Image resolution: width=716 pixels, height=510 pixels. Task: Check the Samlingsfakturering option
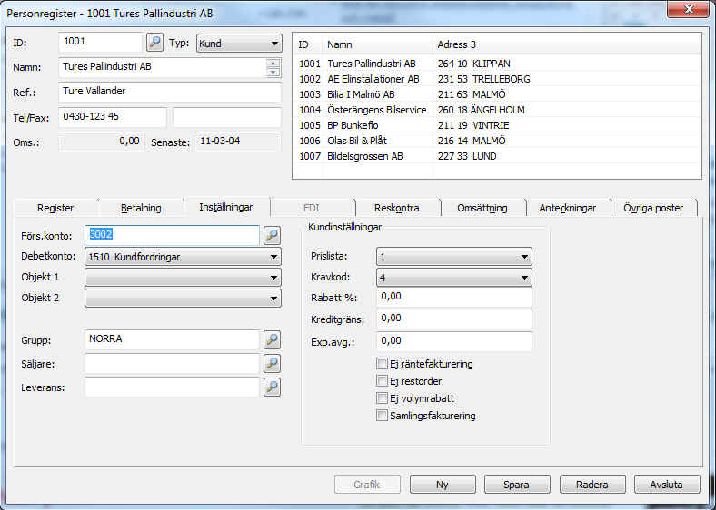(x=382, y=416)
